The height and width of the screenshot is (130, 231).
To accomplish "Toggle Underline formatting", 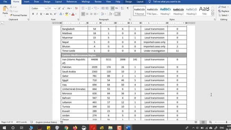I will point(41,14).
